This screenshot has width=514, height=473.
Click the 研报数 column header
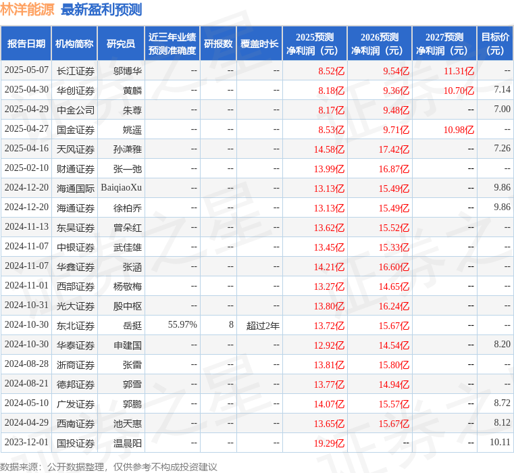pyautogui.click(x=218, y=44)
